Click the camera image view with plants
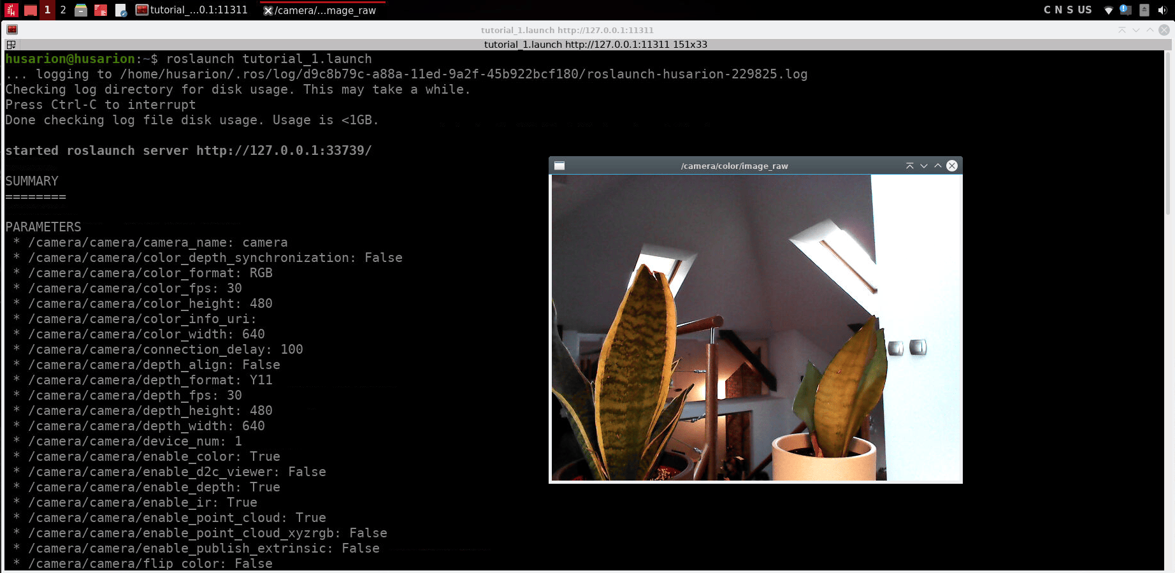Screen dimensions: 1175x573 point(756,328)
